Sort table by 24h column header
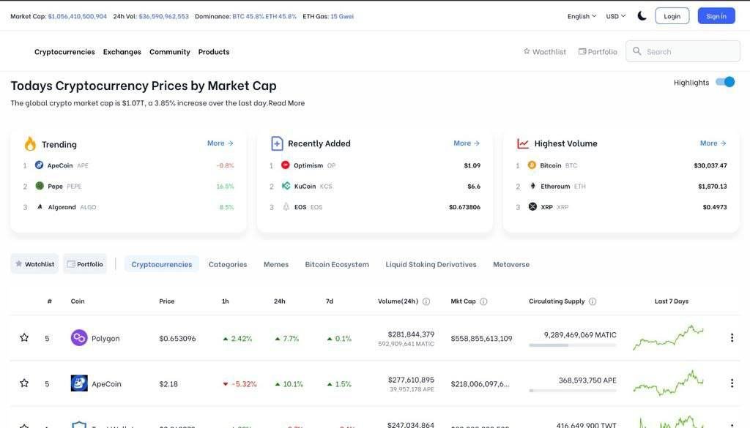This screenshot has width=750, height=428. coord(279,301)
